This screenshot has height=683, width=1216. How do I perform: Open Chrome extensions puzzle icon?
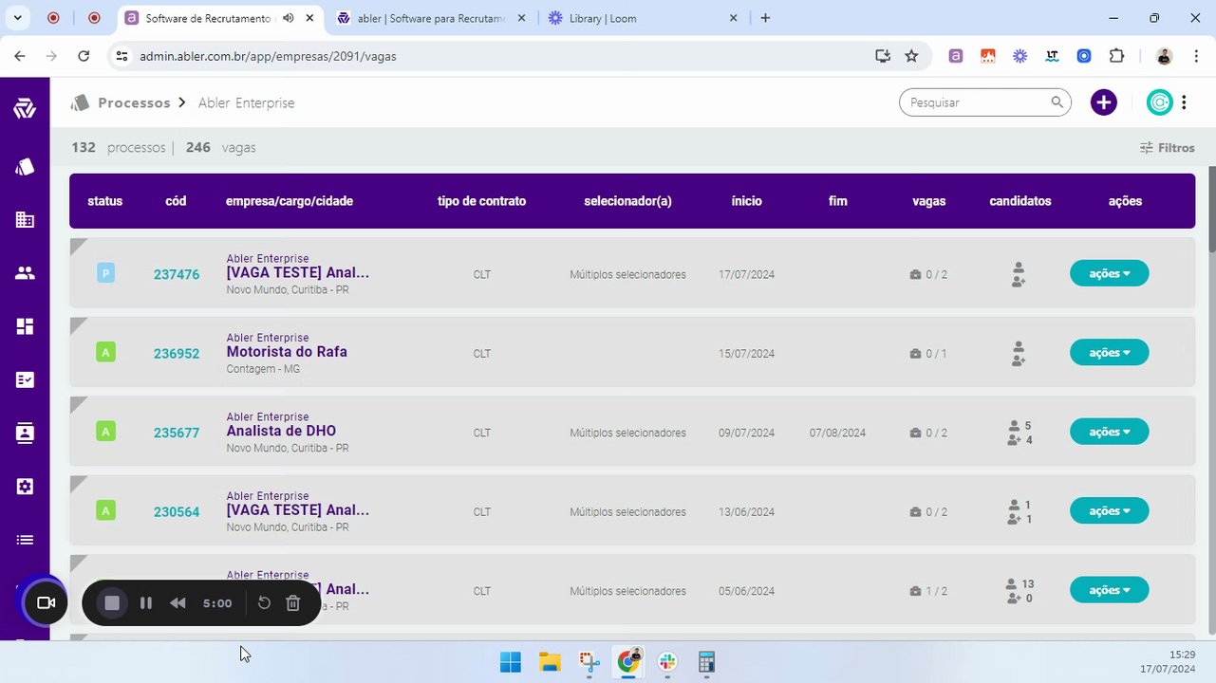[x=1116, y=56]
